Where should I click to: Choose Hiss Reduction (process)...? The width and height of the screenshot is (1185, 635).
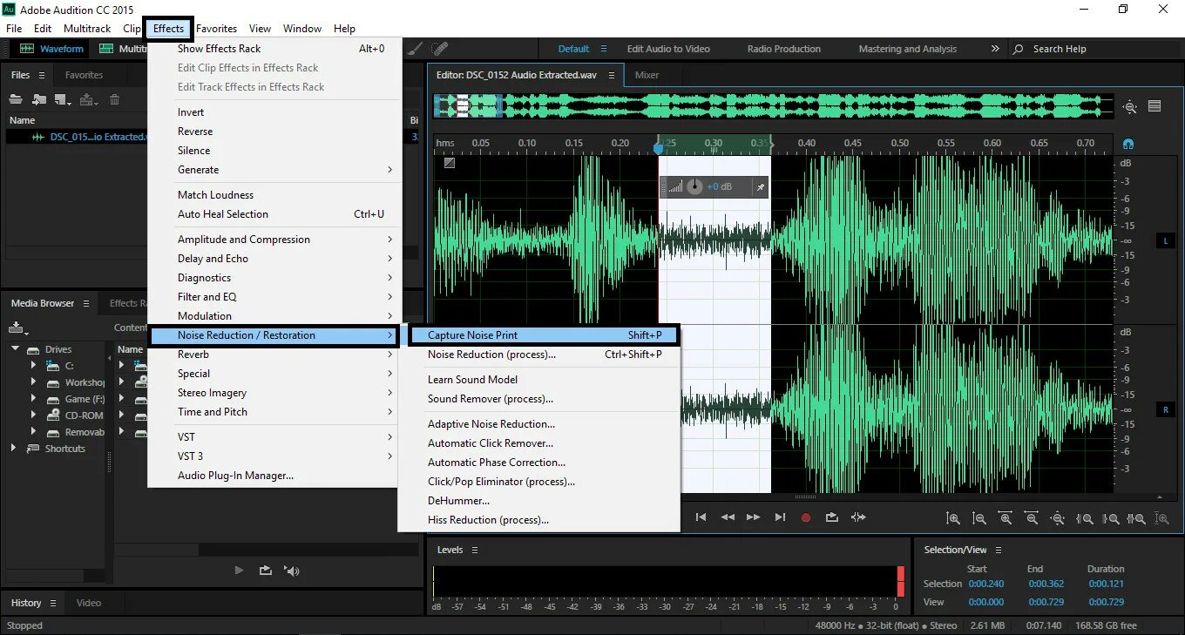[x=538, y=520]
